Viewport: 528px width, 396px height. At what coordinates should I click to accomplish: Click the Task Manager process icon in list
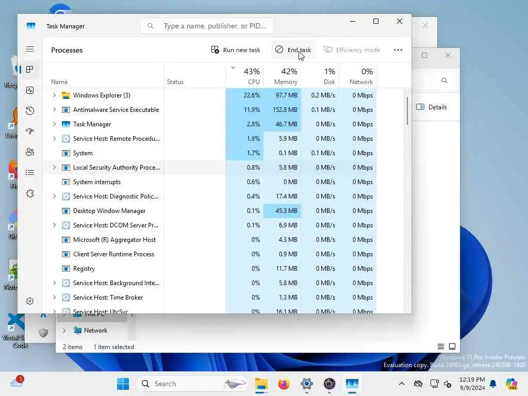(66, 124)
